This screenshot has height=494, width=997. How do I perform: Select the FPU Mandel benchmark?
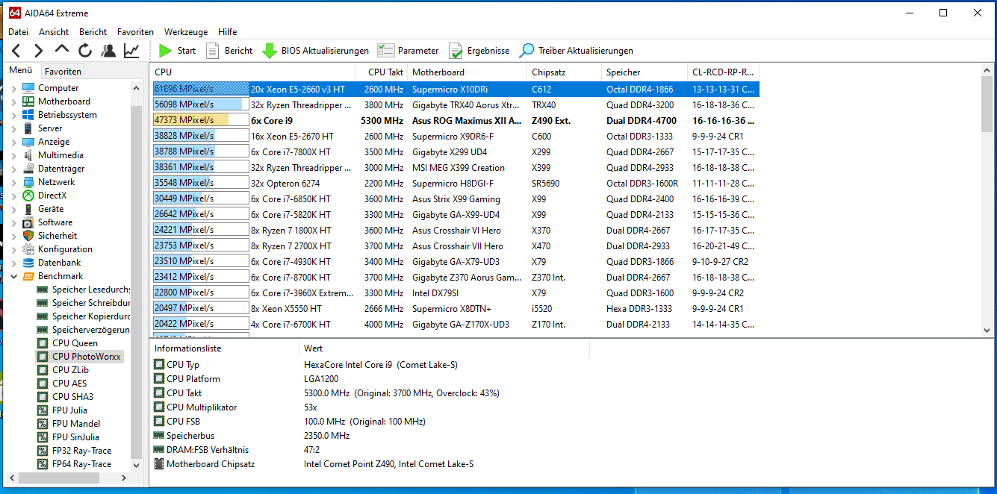pos(75,424)
